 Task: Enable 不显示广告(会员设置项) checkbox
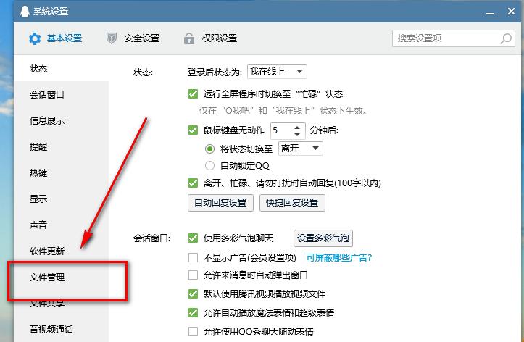click(193, 257)
